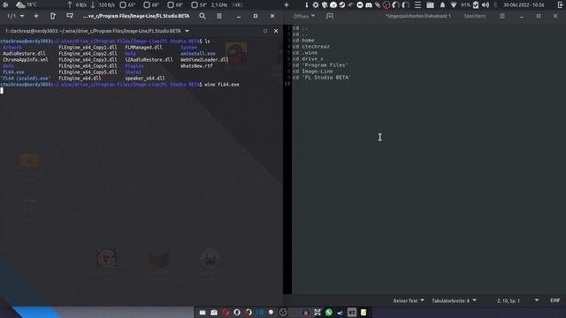566x318 pixels.
Task: Click the 'Z. 10, Sp. 1' cursor position indicator
Action: [x=509, y=300]
